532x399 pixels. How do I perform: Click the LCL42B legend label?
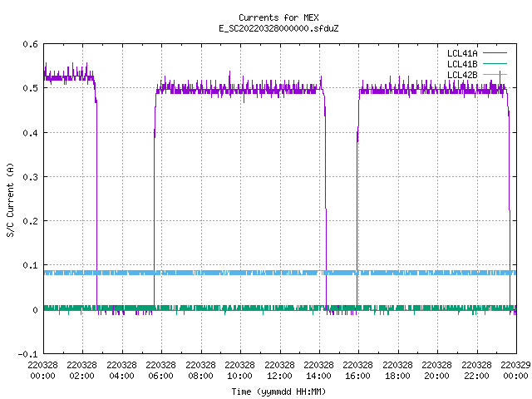[x=462, y=75]
